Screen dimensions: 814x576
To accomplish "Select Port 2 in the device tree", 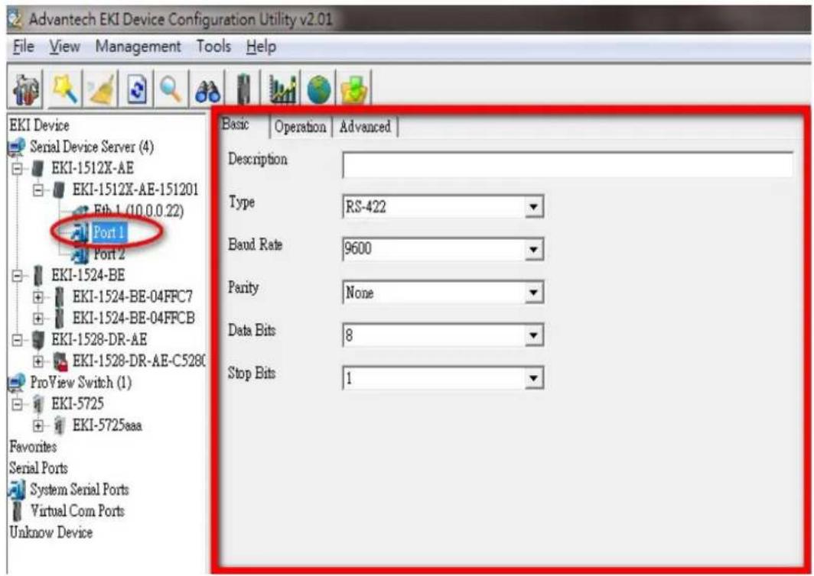I will click(109, 254).
